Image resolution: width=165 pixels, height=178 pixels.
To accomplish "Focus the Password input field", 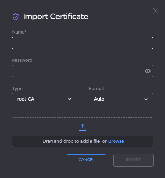I will [82, 71].
